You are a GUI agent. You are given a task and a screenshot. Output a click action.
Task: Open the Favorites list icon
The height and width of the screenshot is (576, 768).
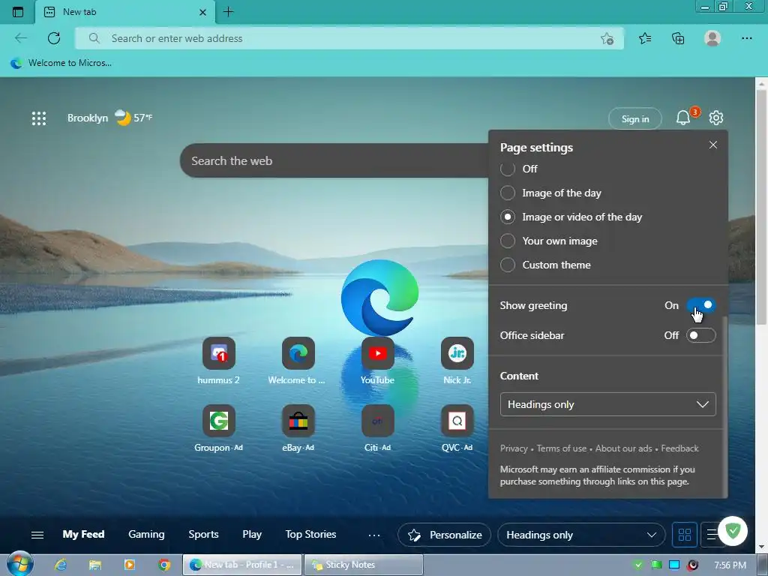tap(645, 38)
